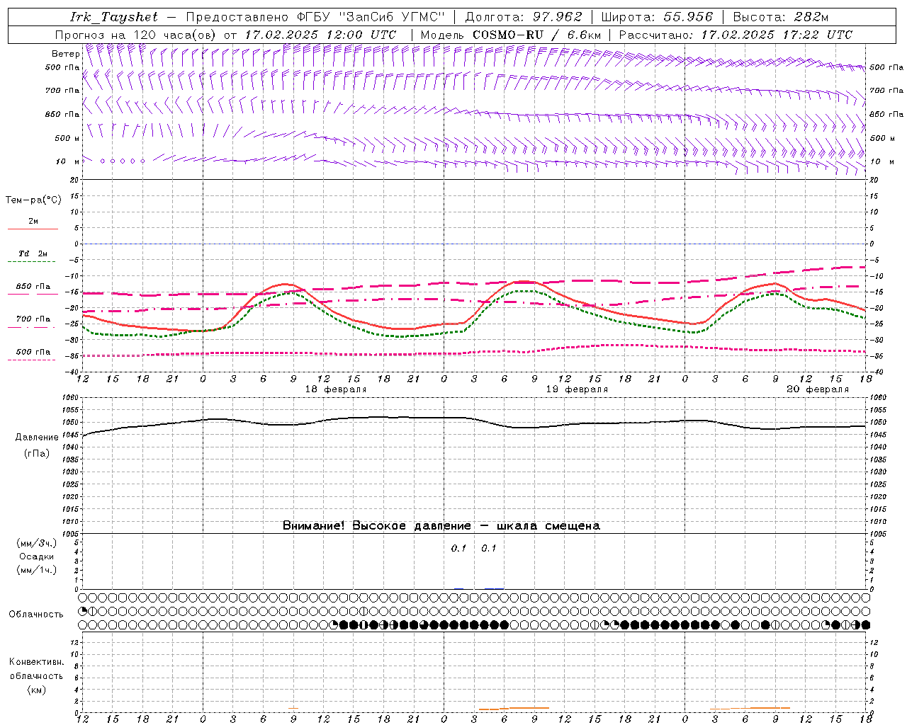The height and width of the screenshot is (725, 907).
Task: Click the small orange convective mark on 18 февраля
Action: 293,708
